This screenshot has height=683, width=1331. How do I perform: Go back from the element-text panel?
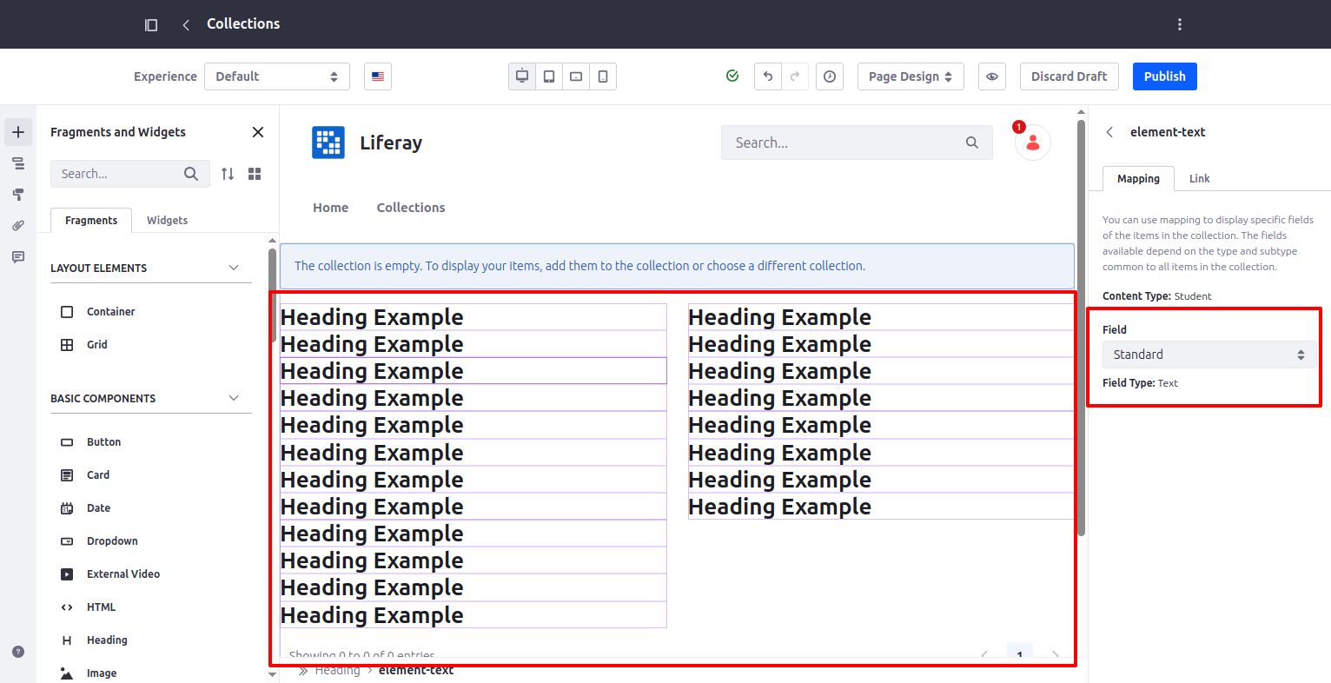[x=1109, y=132]
